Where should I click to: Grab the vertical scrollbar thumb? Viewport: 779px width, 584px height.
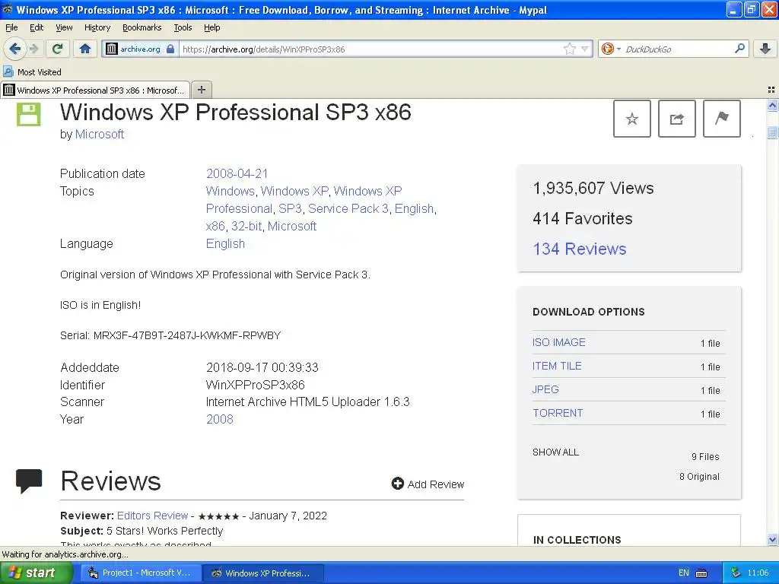tap(772, 132)
